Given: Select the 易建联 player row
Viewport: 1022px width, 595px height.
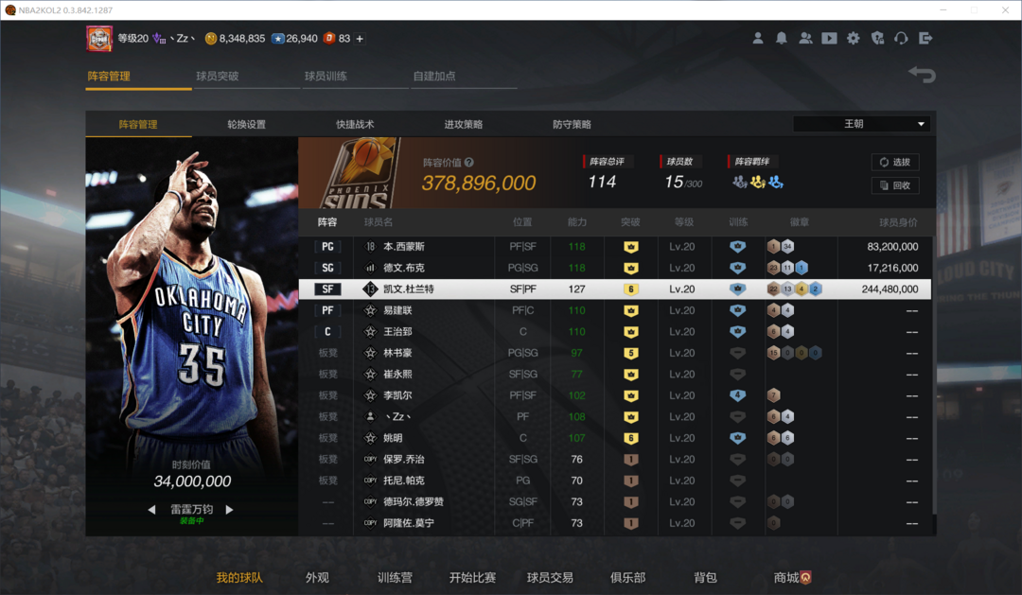Looking at the screenshot, I should [x=615, y=310].
